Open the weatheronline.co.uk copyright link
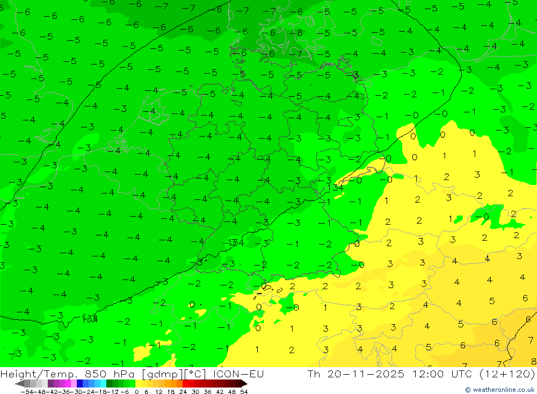 tap(500, 390)
